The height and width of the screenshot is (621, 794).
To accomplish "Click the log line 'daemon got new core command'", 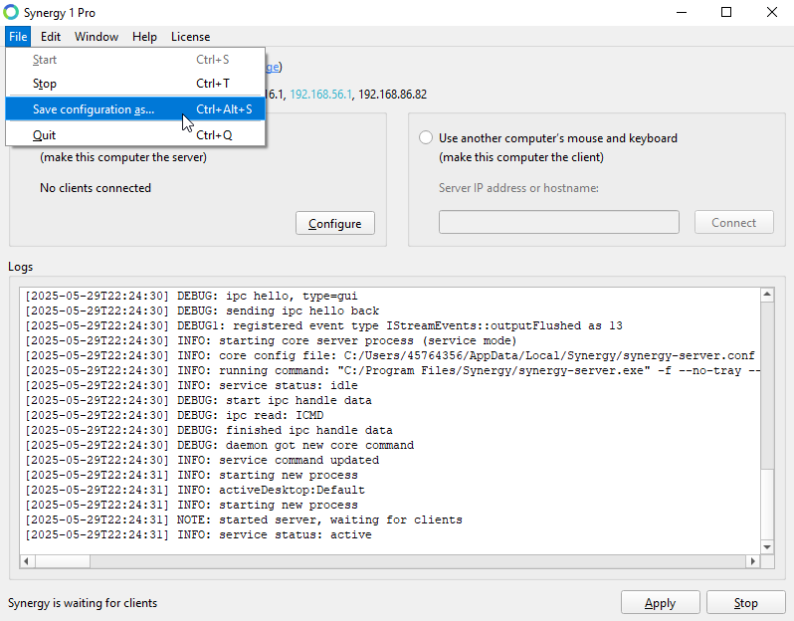I will tap(219, 445).
